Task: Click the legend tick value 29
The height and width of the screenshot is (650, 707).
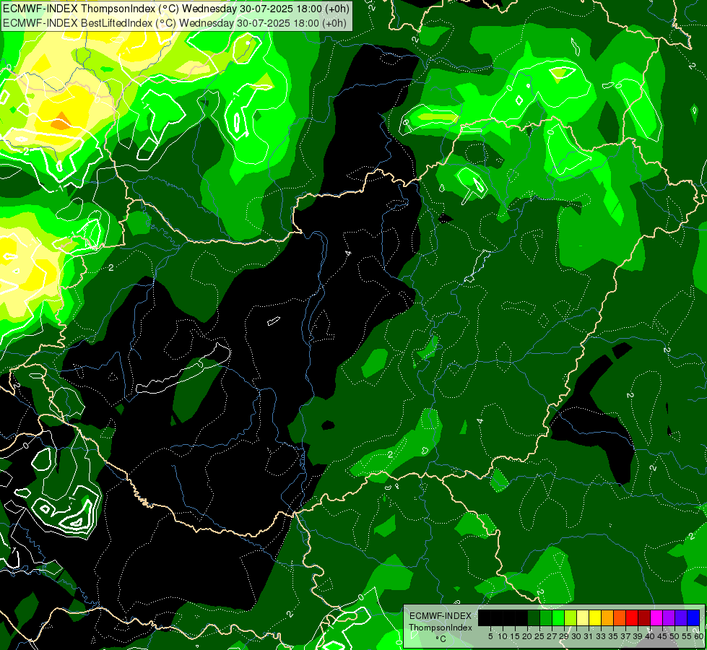Action: 564,636
